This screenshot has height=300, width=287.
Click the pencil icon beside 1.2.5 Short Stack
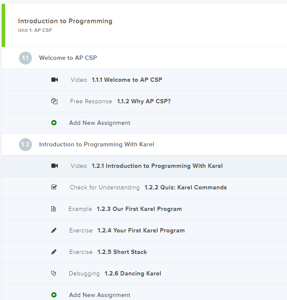pyautogui.click(x=54, y=252)
